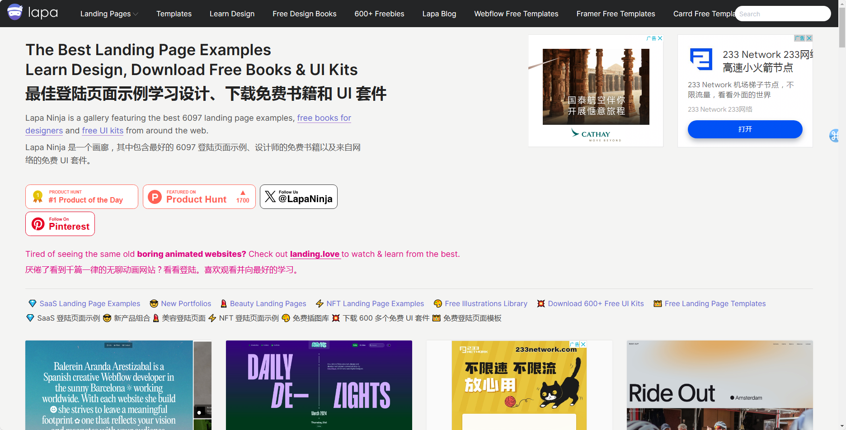Close the Cathay Pacific ad
The width and height of the screenshot is (846, 430).
660,38
